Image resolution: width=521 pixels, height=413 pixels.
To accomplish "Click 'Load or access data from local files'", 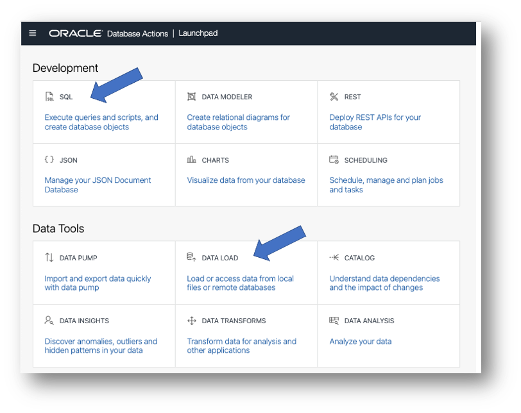I will click(x=241, y=283).
